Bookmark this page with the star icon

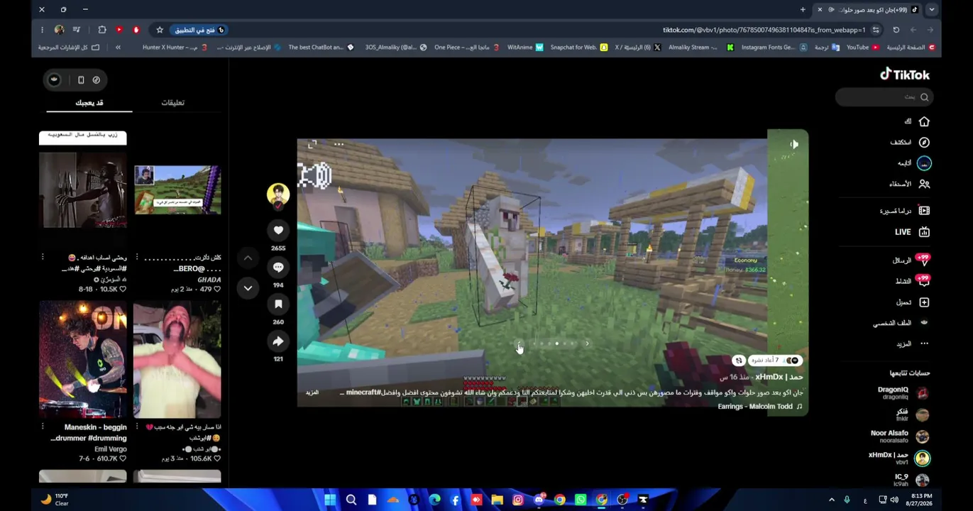(x=160, y=30)
